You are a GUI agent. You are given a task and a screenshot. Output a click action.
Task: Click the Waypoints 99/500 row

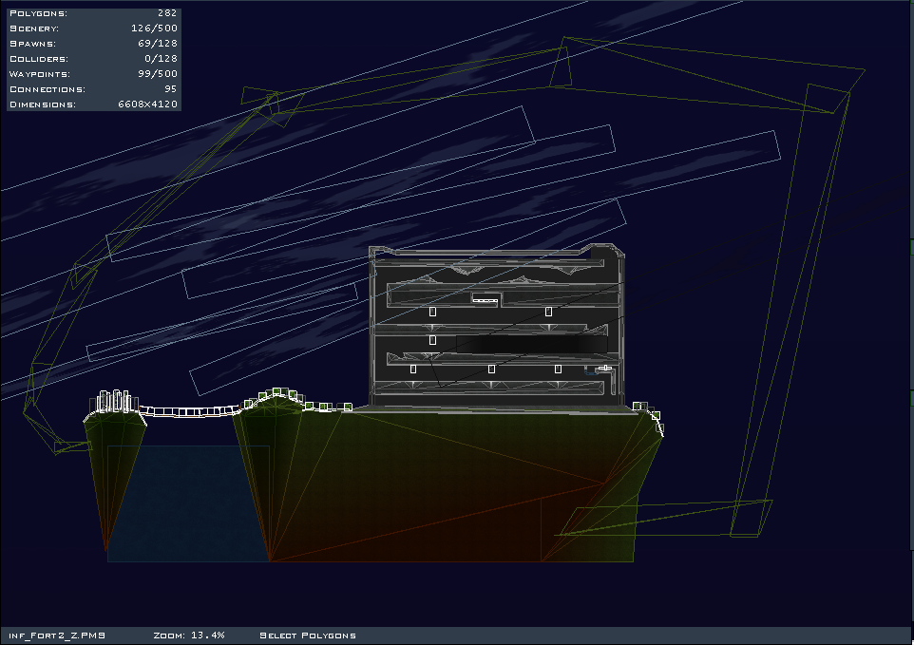[92, 74]
